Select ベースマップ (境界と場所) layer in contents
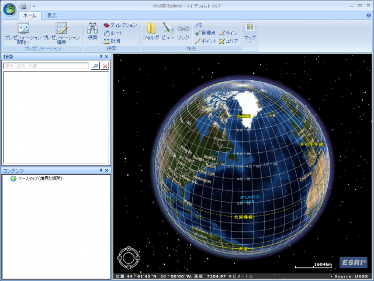 click(40, 178)
